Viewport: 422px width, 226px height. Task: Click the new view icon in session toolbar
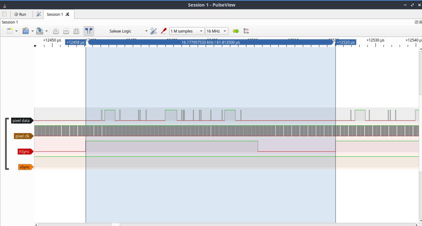pos(10,31)
